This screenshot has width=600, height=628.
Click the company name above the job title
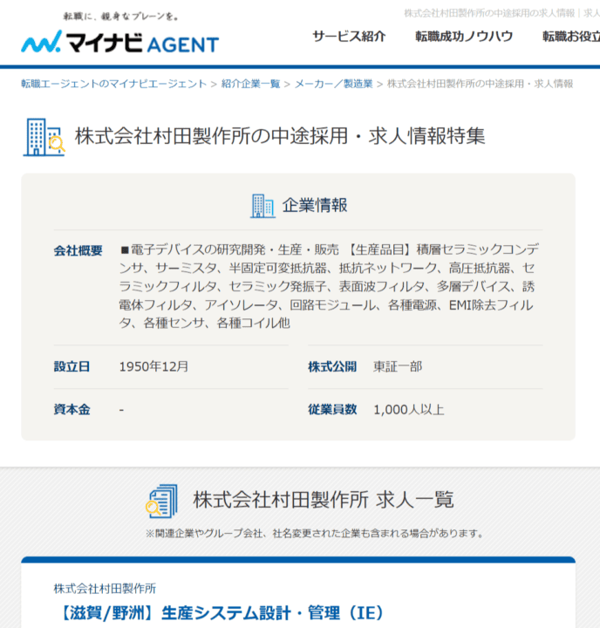(x=105, y=589)
